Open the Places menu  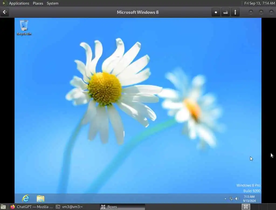38,3
